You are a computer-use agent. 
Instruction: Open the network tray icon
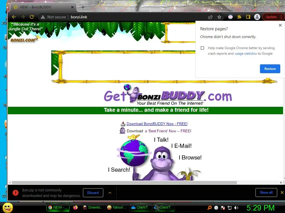coord(230,208)
